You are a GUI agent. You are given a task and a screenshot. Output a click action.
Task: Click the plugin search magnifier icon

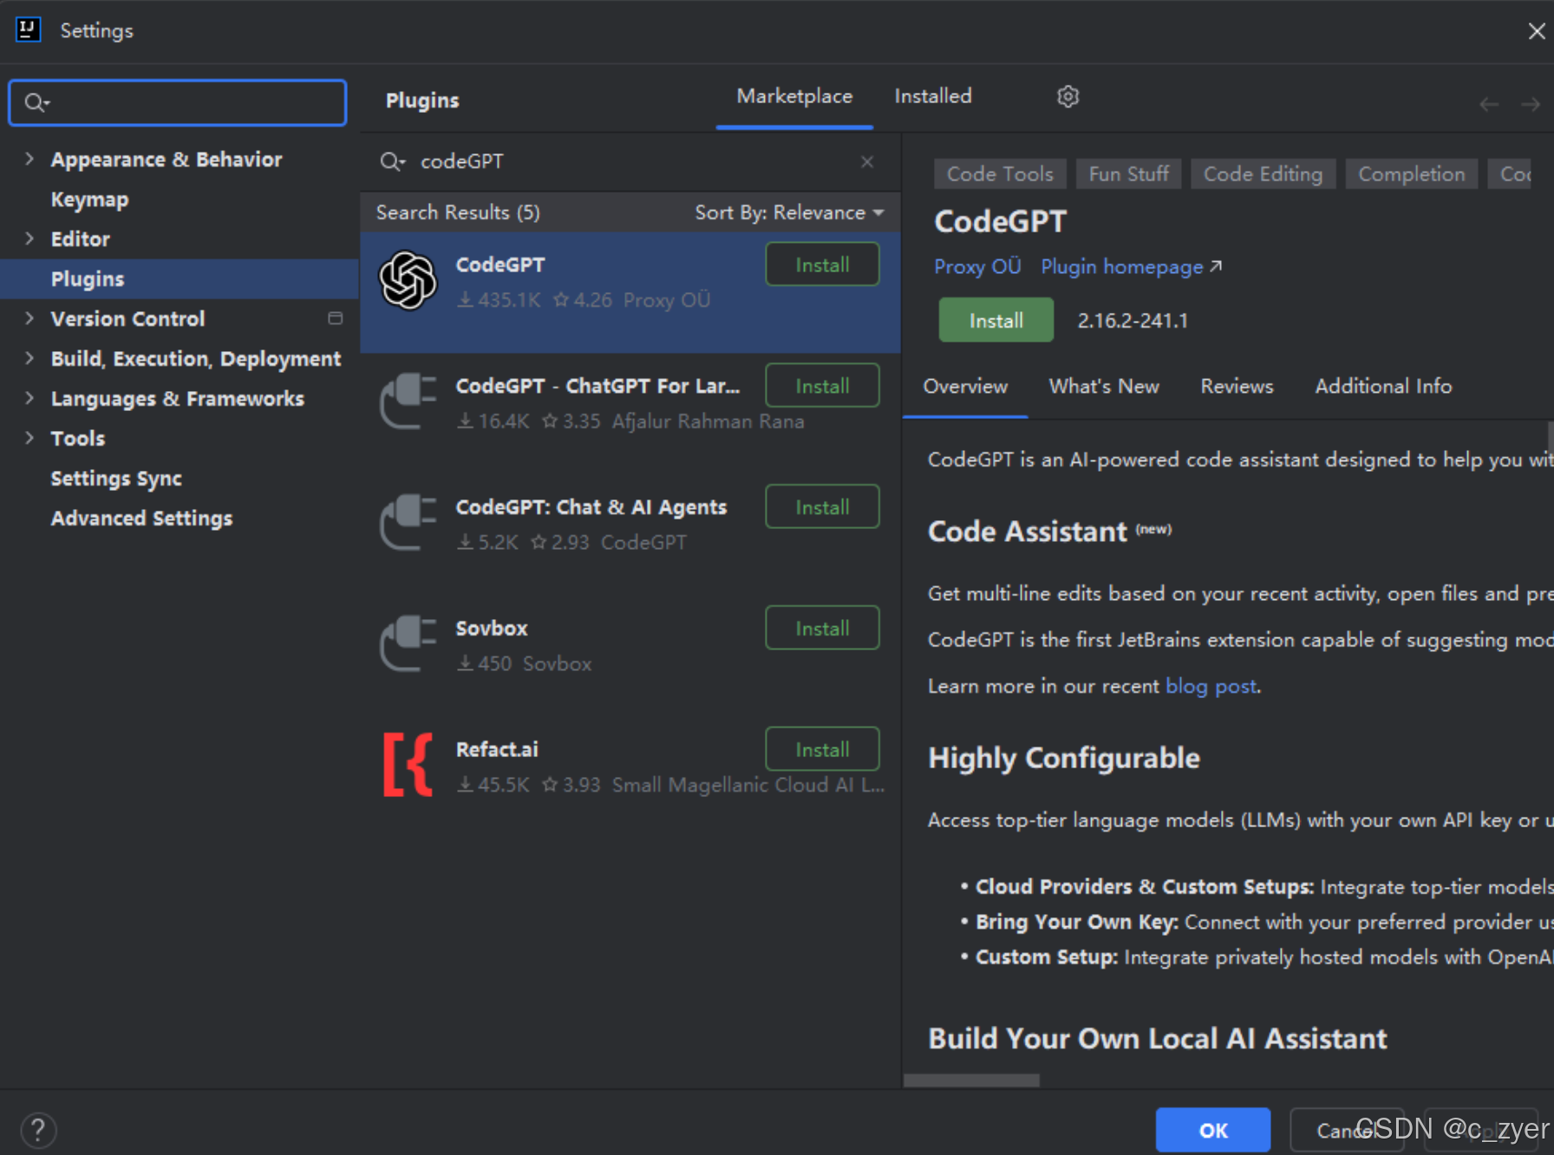click(392, 162)
